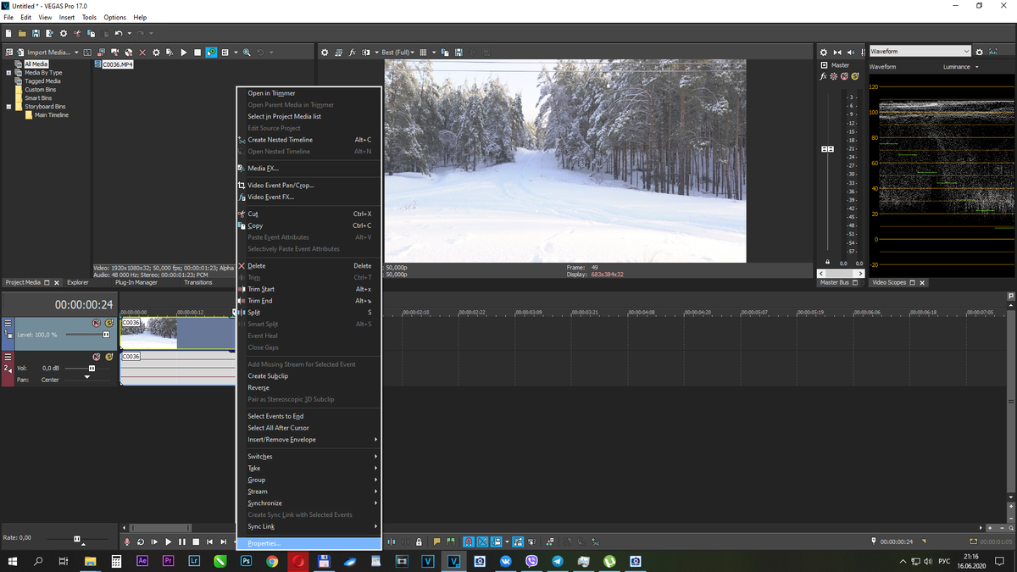The image size is (1017, 572).
Task: Click Stop button in timeline transport bar
Action: 196,541
